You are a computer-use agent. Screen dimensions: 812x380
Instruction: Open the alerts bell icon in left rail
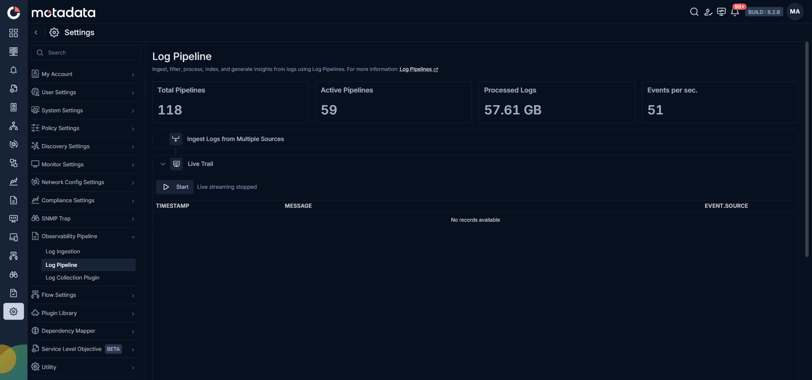pyautogui.click(x=14, y=70)
